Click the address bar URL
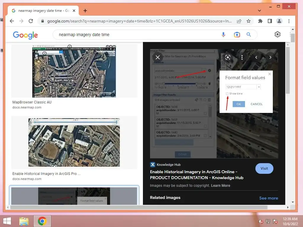 tap(139, 21)
